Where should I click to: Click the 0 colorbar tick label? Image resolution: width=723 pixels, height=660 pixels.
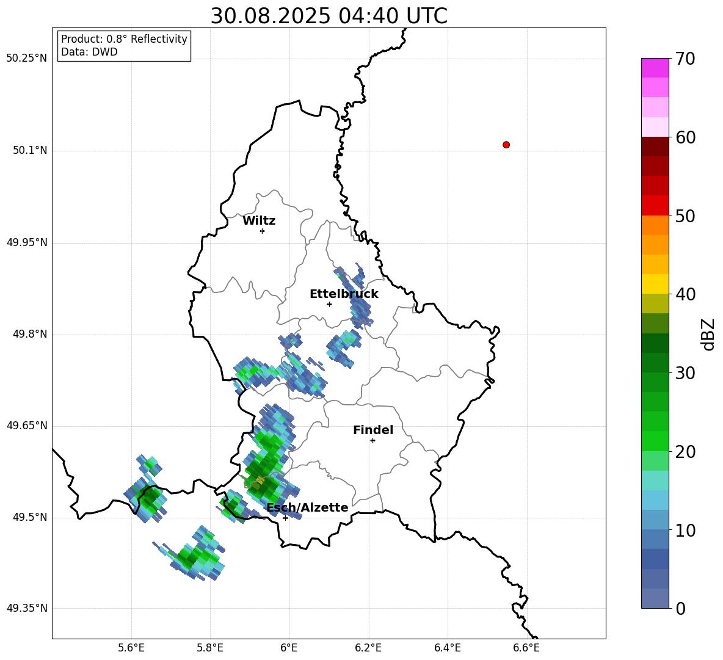680,609
